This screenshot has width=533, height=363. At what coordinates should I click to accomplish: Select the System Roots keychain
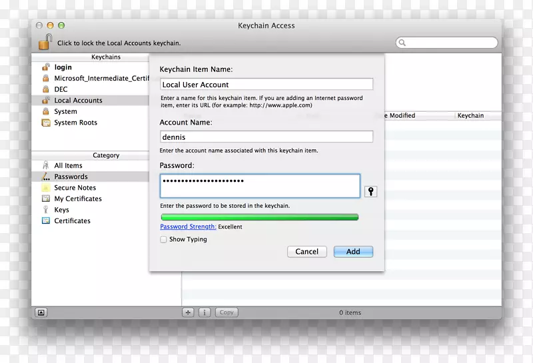tap(75, 123)
